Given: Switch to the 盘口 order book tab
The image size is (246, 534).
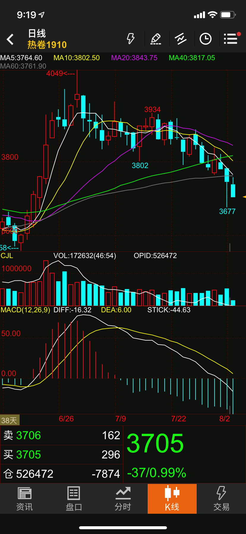Looking at the screenshot, I should click(x=74, y=499).
